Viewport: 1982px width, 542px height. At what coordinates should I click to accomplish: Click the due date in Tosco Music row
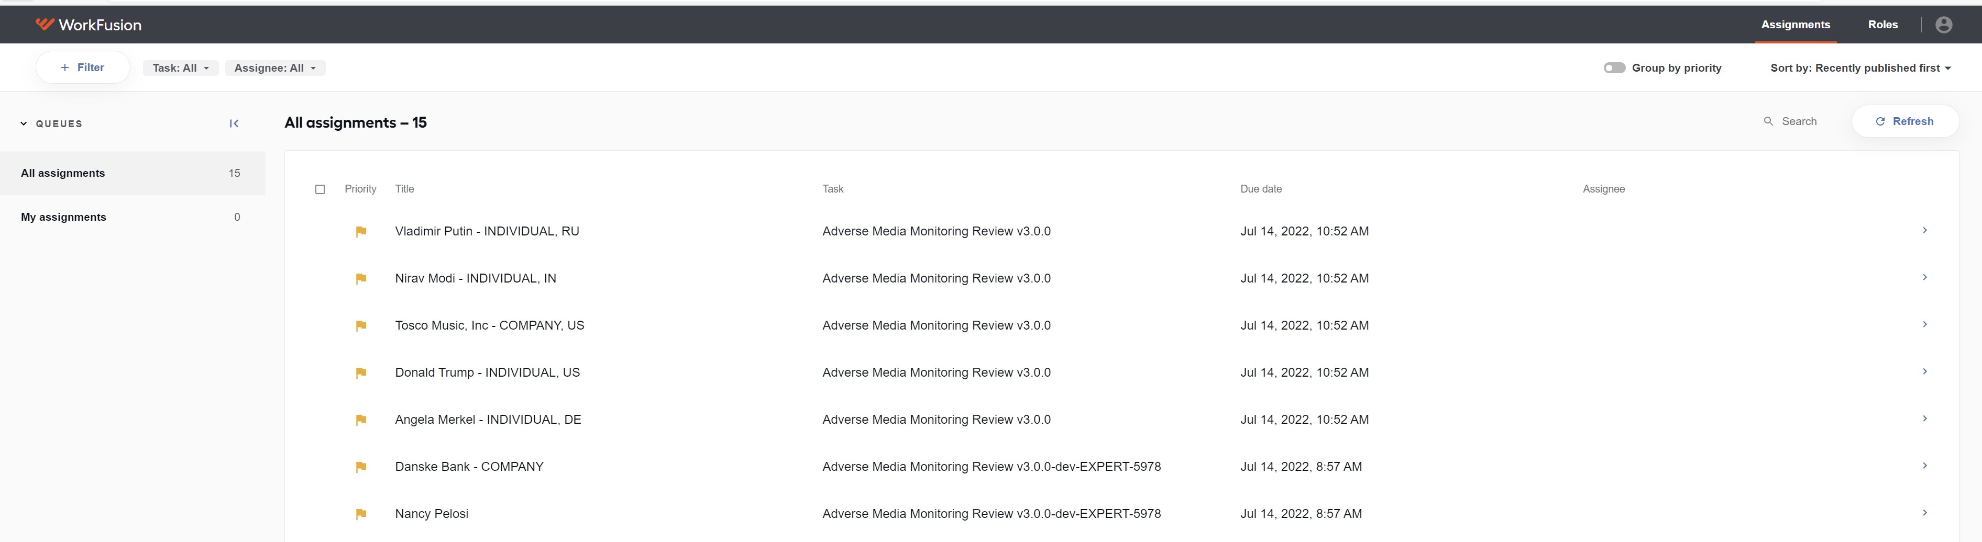click(1304, 325)
